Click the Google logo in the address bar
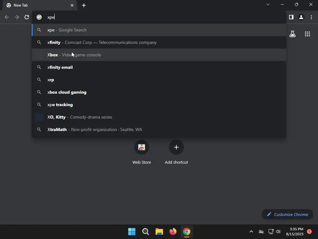Screen dimensions: 318x239 (x=39, y=17)
